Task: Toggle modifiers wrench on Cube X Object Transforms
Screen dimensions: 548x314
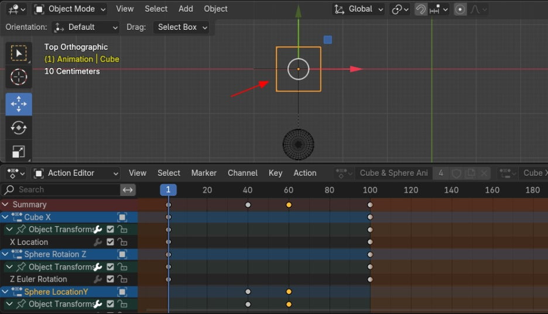Action: tap(98, 230)
